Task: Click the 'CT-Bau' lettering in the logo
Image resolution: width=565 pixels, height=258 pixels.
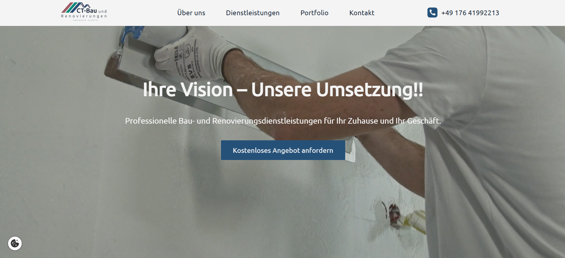Action: click(87, 11)
